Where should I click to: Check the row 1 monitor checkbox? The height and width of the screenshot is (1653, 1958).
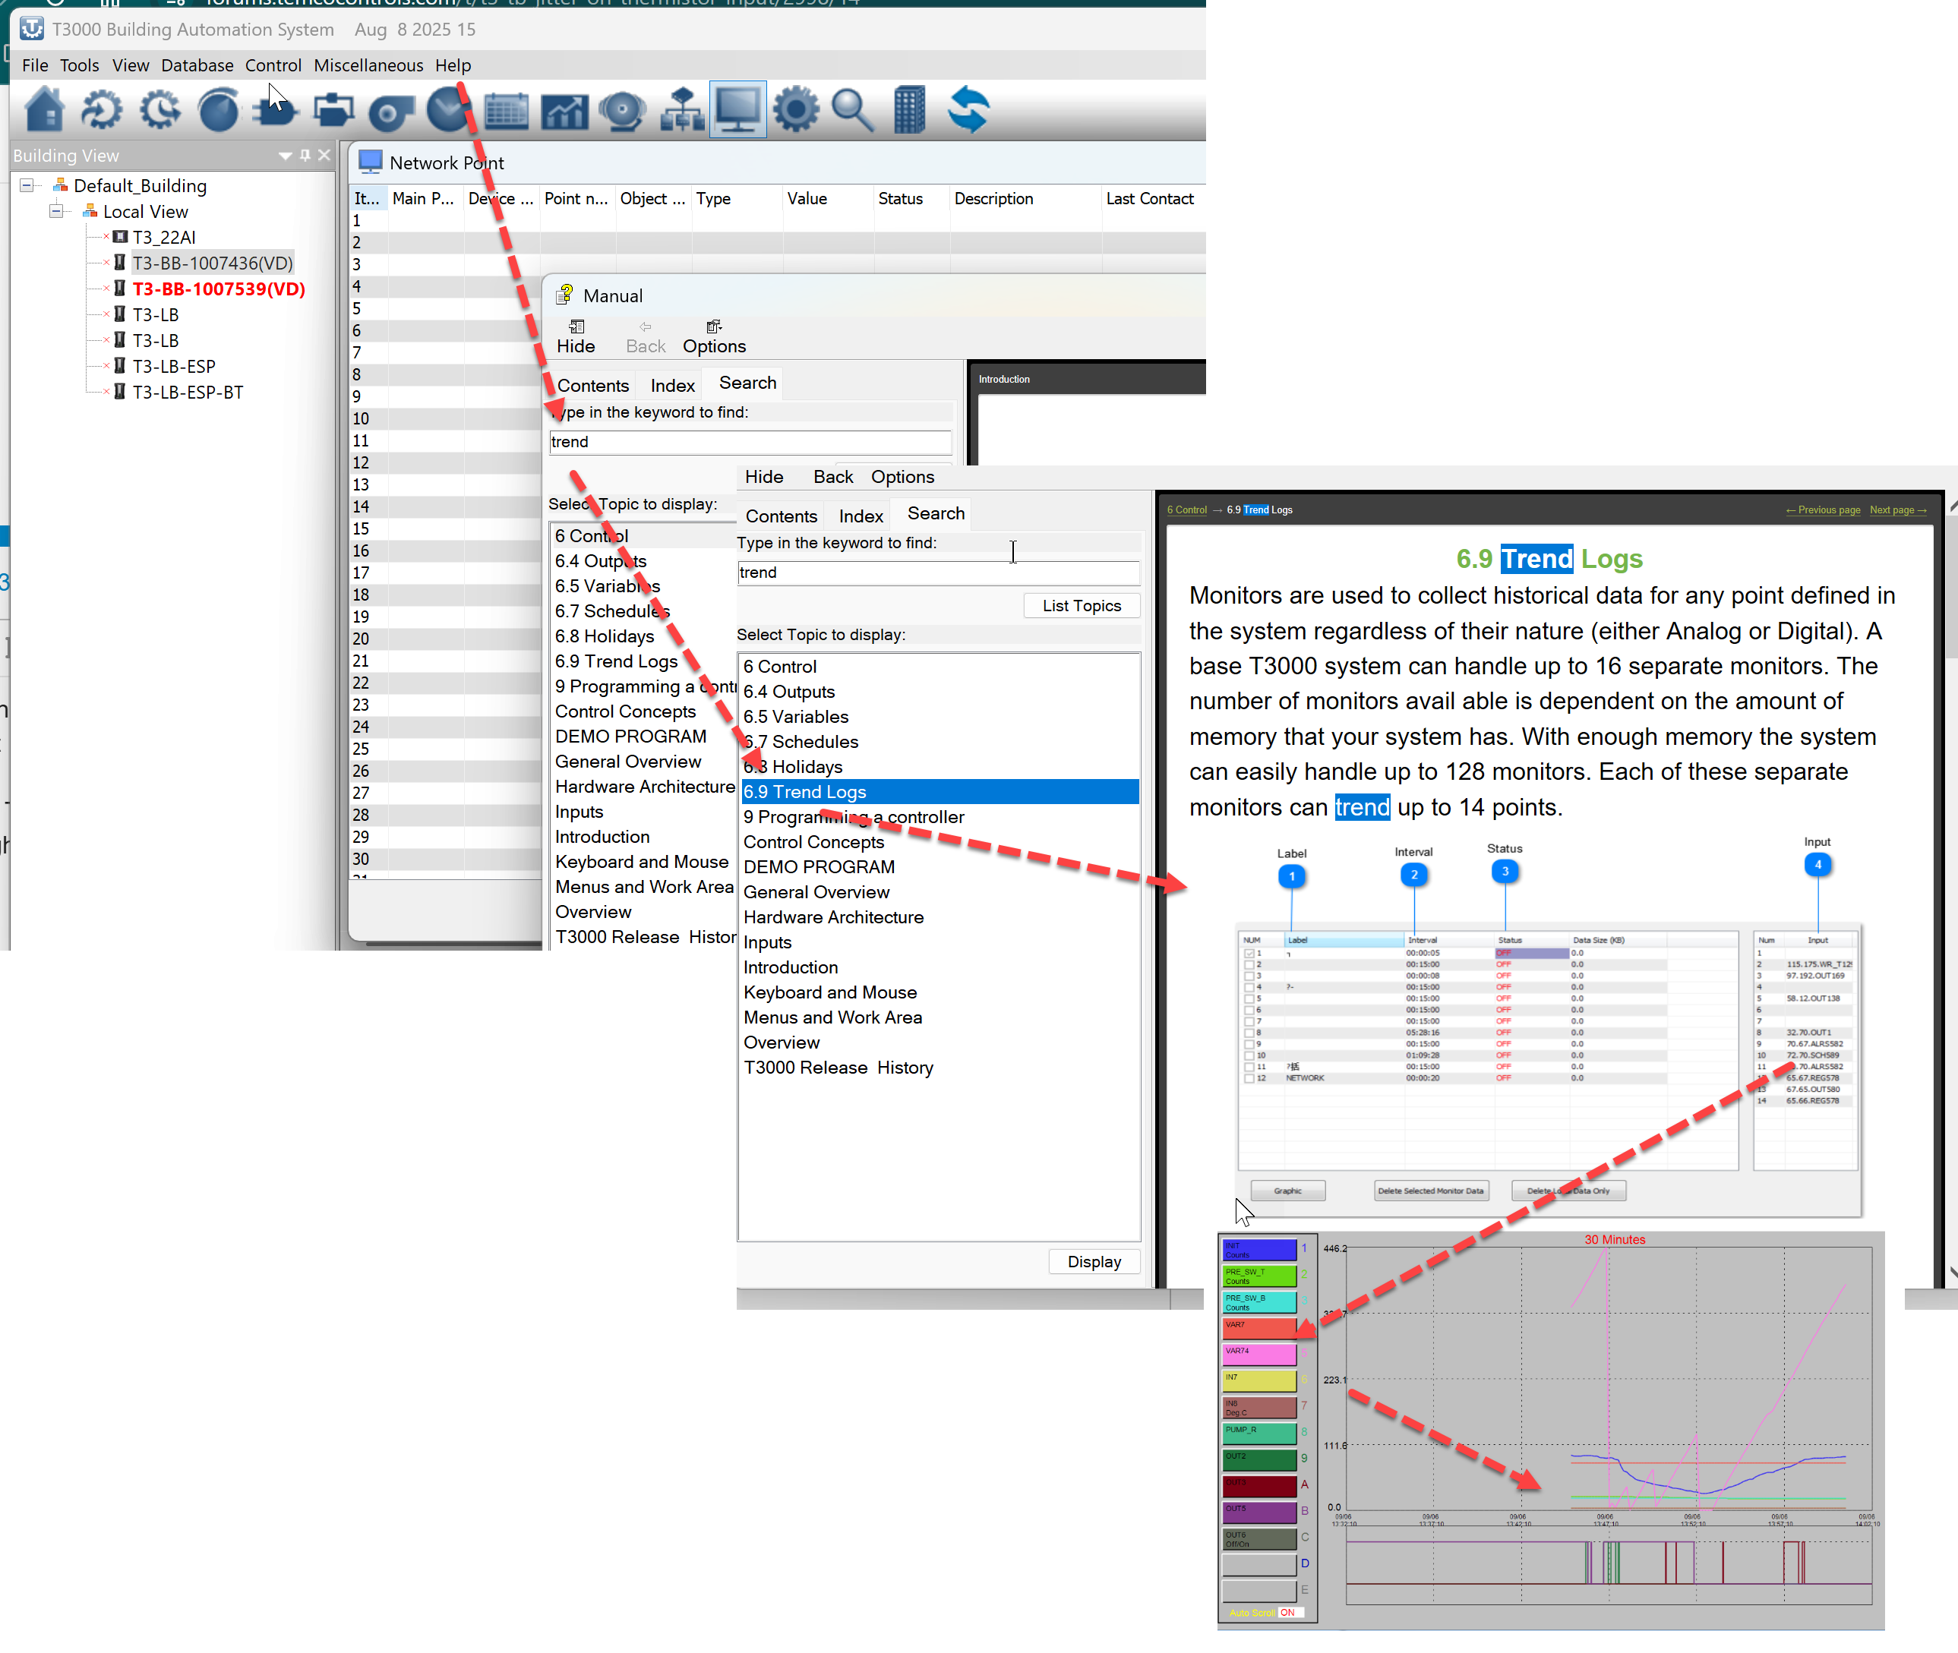coord(1249,953)
